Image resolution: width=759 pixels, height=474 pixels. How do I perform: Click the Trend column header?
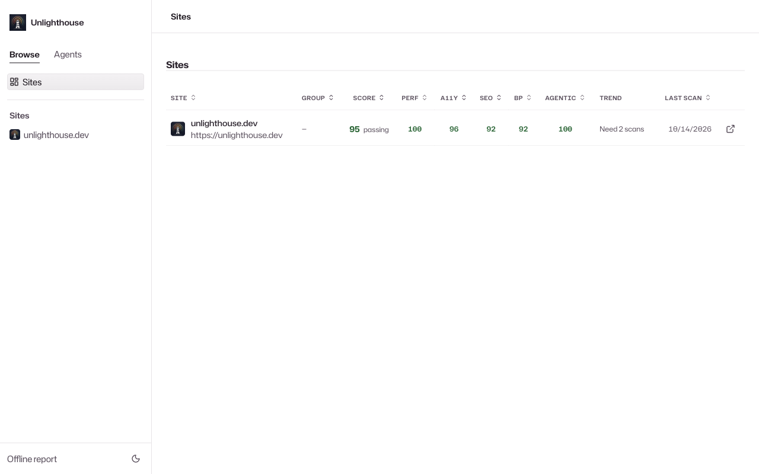click(611, 98)
